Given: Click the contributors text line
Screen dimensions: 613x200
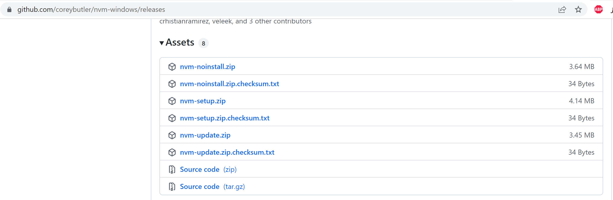Looking at the screenshot, I should coord(235,21).
